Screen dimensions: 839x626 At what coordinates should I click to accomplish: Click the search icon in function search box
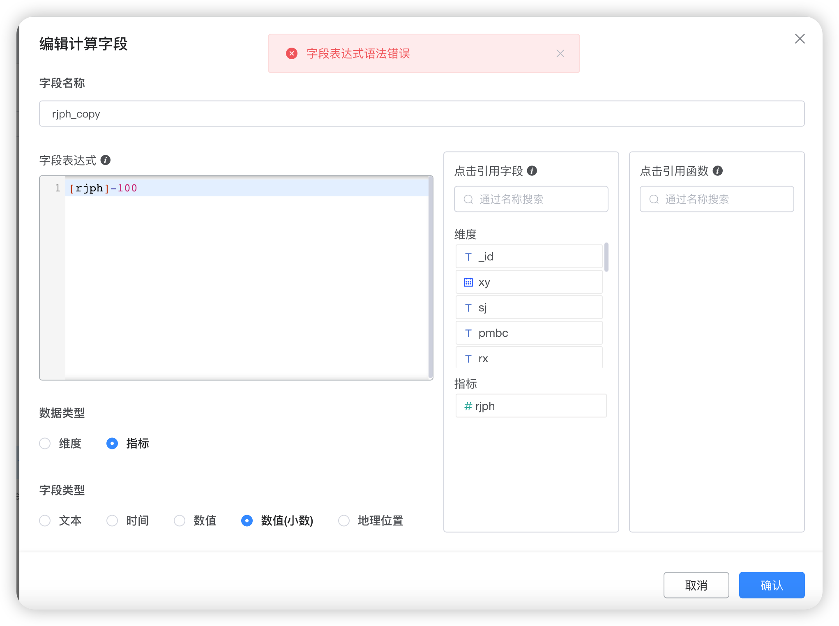point(654,199)
